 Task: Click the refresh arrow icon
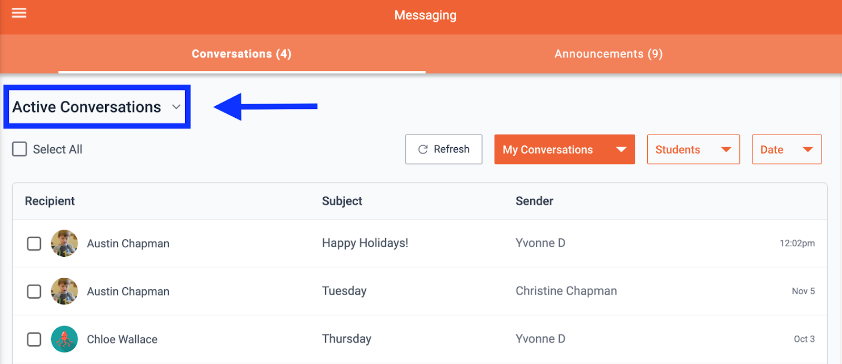[423, 149]
